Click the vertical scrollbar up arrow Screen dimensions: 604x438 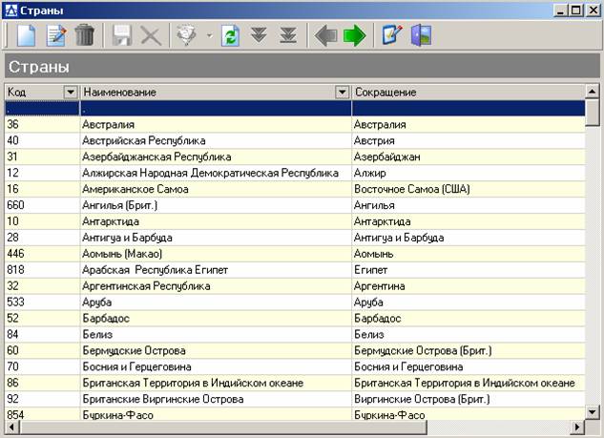pos(592,92)
